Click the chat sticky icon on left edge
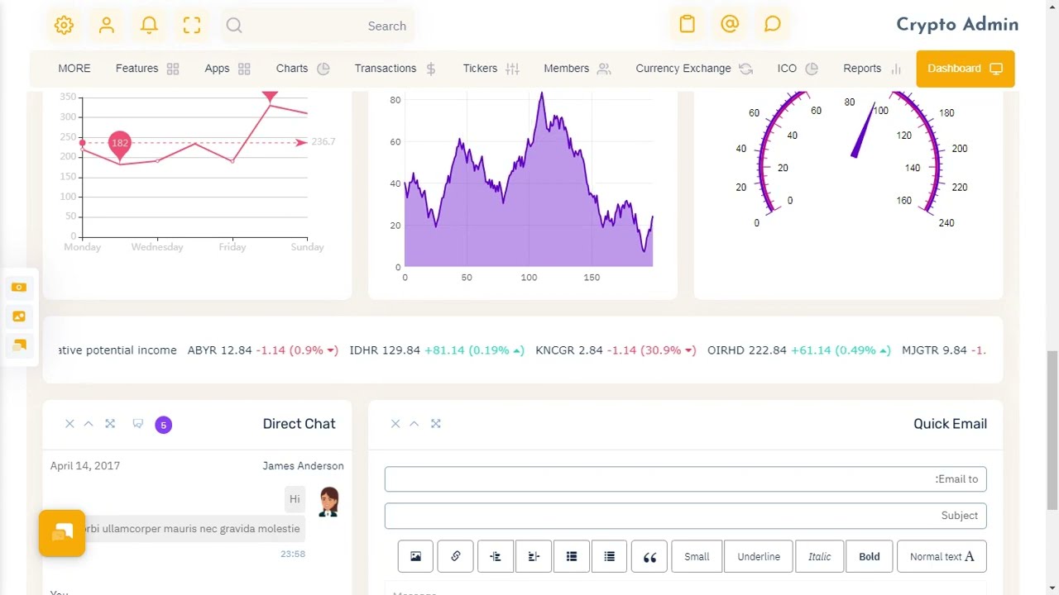 [x=19, y=345]
